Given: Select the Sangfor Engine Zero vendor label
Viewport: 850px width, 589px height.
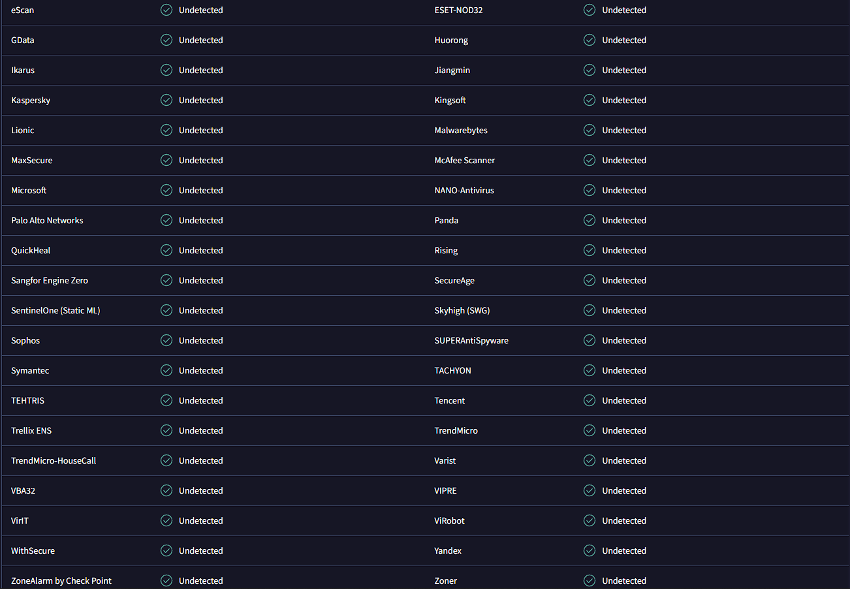Looking at the screenshot, I should point(50,281).
